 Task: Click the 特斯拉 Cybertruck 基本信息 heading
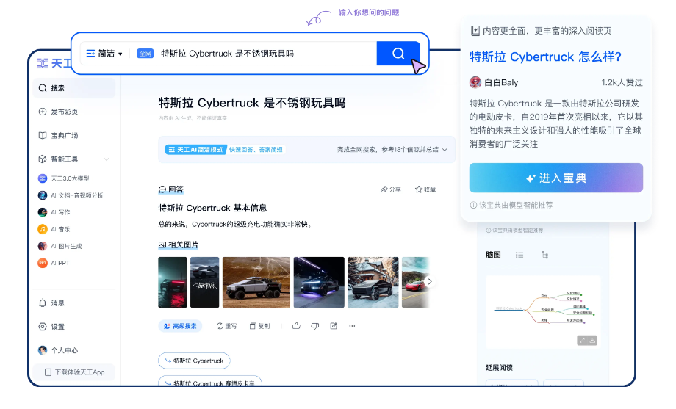pyautogui.click(x=212, y=208)
